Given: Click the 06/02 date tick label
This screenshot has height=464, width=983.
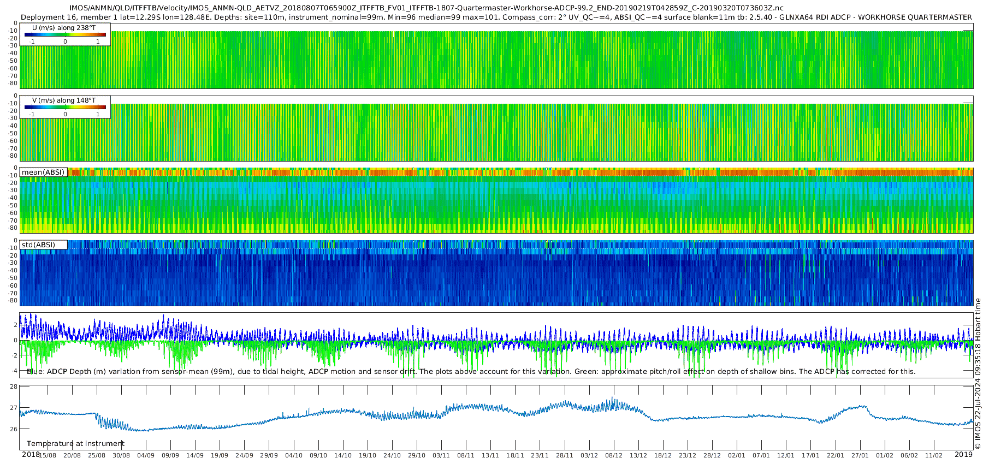Looking at the screenshot, I should click(x=909, y=455).
